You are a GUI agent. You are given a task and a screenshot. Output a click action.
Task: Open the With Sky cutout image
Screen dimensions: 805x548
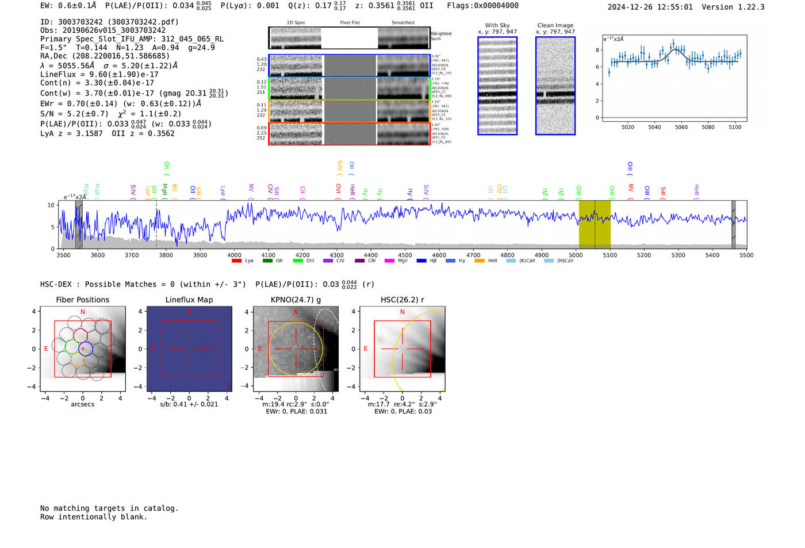(497, 86)
